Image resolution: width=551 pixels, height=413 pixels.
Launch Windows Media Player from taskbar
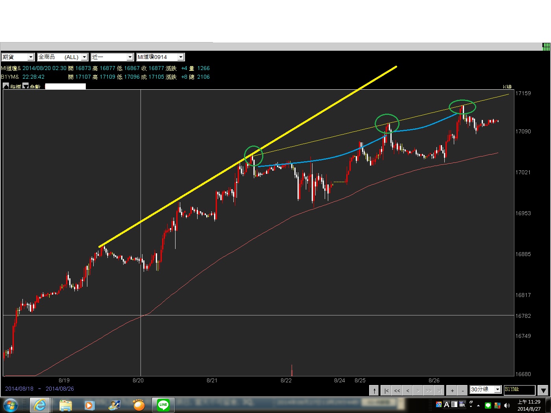(x=89, y=405)
